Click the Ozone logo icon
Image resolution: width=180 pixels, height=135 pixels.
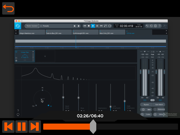click(x=18, y=26)
